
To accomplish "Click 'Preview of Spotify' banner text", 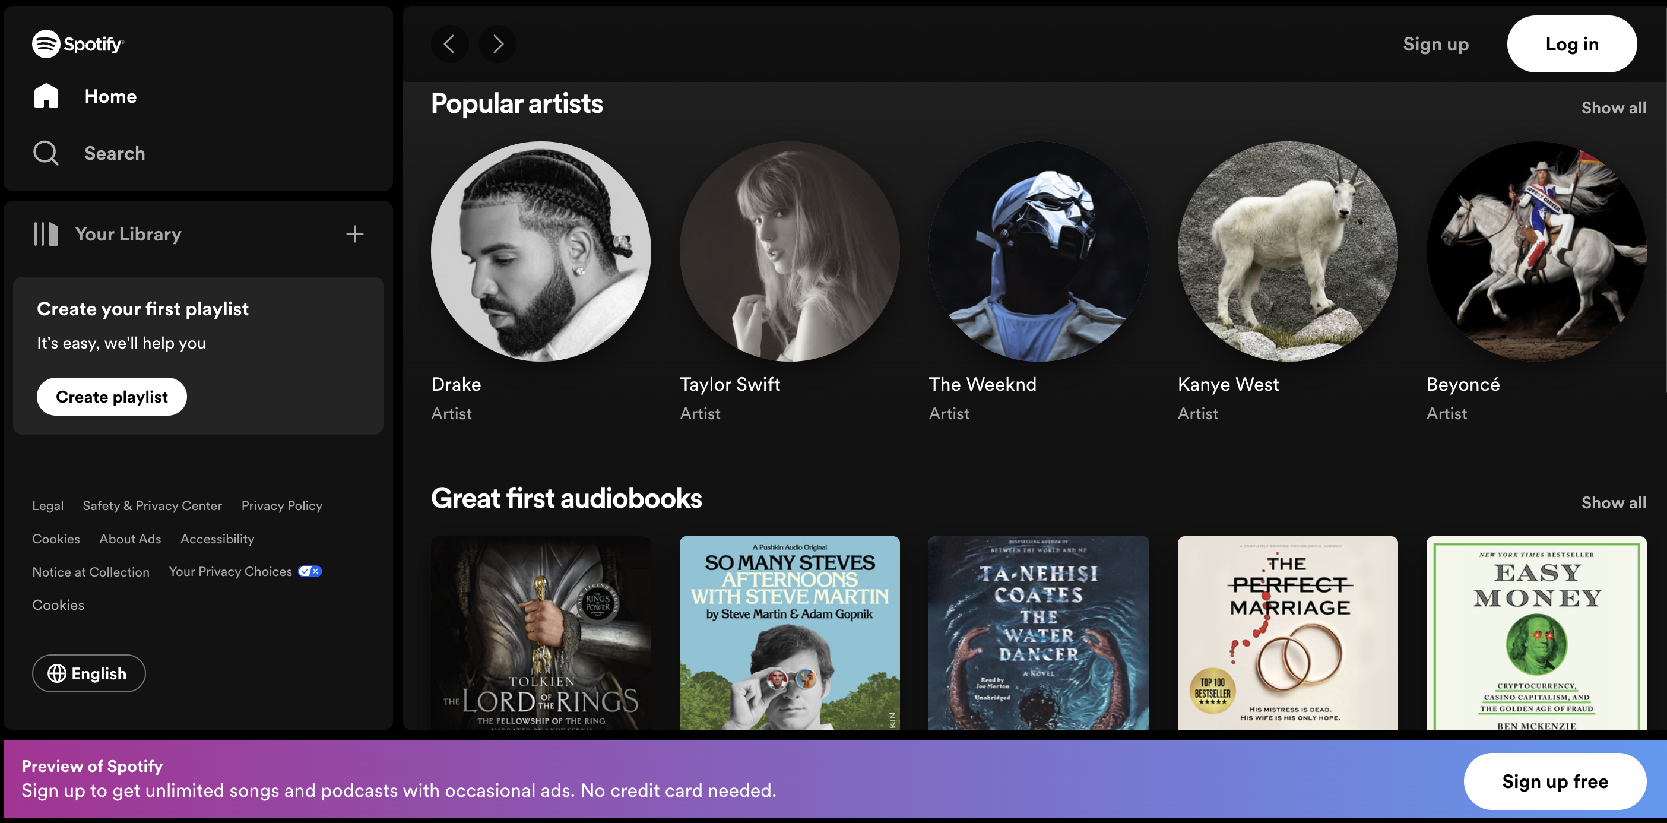I will tap(92, 766).
